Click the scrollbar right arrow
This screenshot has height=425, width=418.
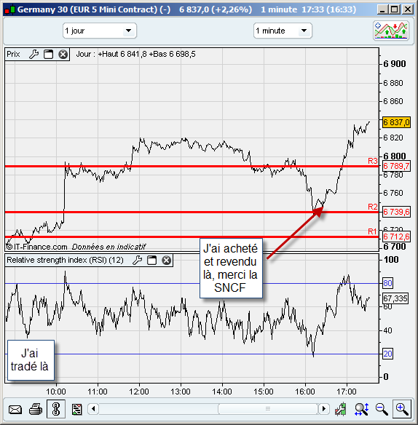point(323,409)
